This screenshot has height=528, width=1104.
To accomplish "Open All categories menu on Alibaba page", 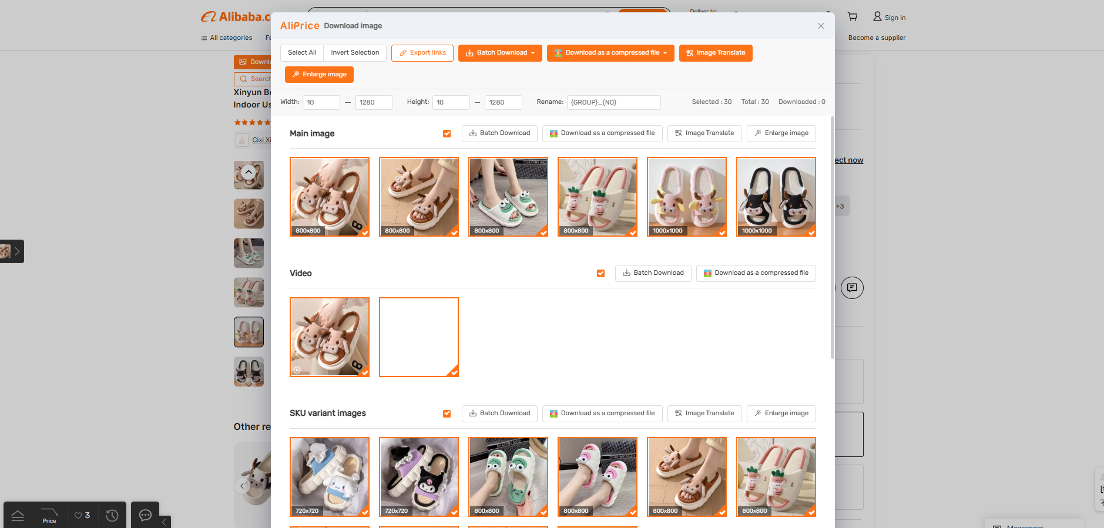I will pyautogui.click(x=227, y=38).
